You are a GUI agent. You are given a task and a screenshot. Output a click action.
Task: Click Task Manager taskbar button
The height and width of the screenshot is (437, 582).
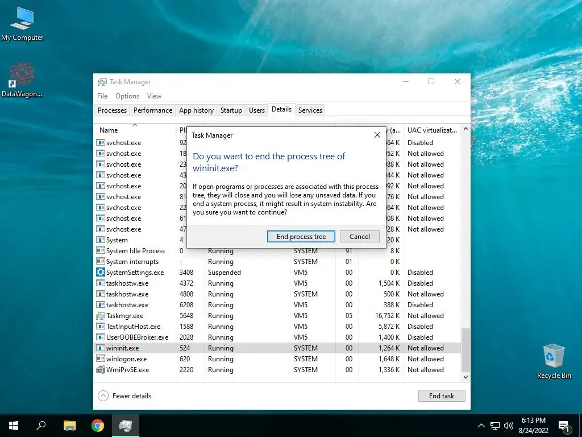coord(126,426)
